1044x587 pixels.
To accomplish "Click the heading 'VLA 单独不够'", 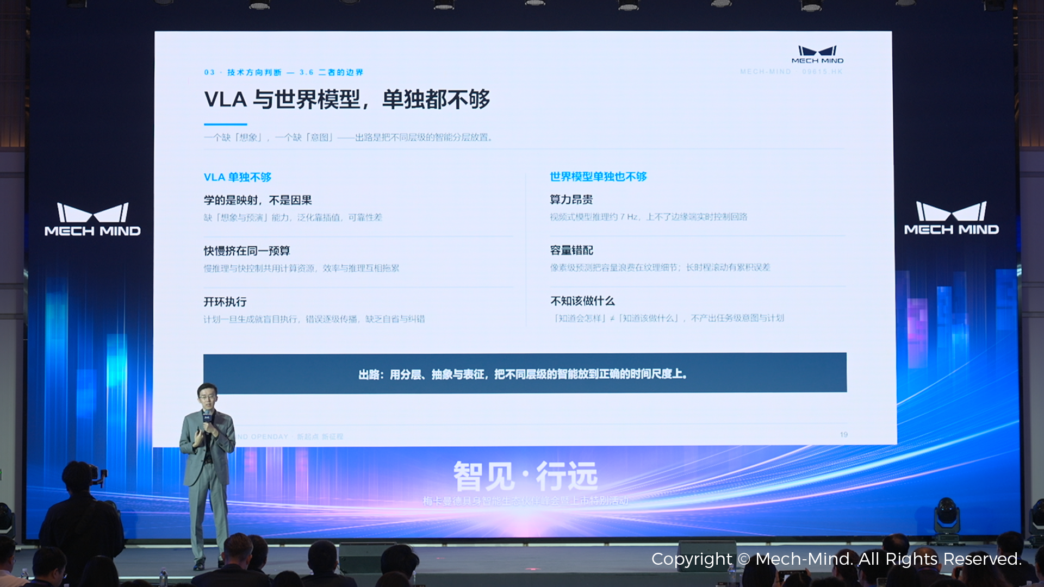I will 237,177.
